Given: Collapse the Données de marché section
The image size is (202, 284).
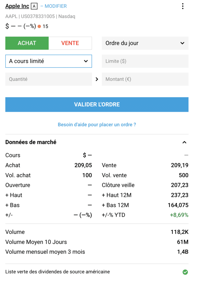Looking at the screenshot, I should click(184, 142).
